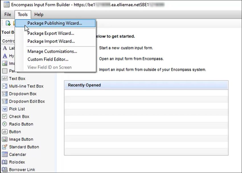Pick the Image Button control icon
The image size is (242, 173).
pos(5,139)
